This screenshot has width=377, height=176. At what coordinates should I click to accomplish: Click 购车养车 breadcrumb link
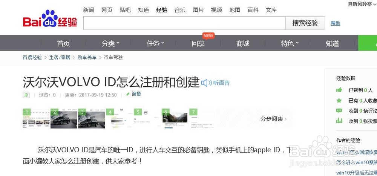(x=87, y=57)
